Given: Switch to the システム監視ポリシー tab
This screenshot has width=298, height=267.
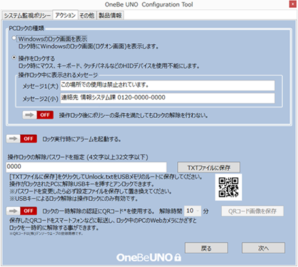Looking at the screenshot, I should 27,16.
